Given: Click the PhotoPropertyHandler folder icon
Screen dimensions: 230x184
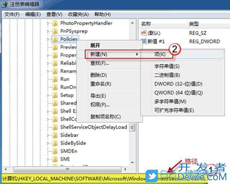Looking at the screenshot, I should tap(55, 23).
